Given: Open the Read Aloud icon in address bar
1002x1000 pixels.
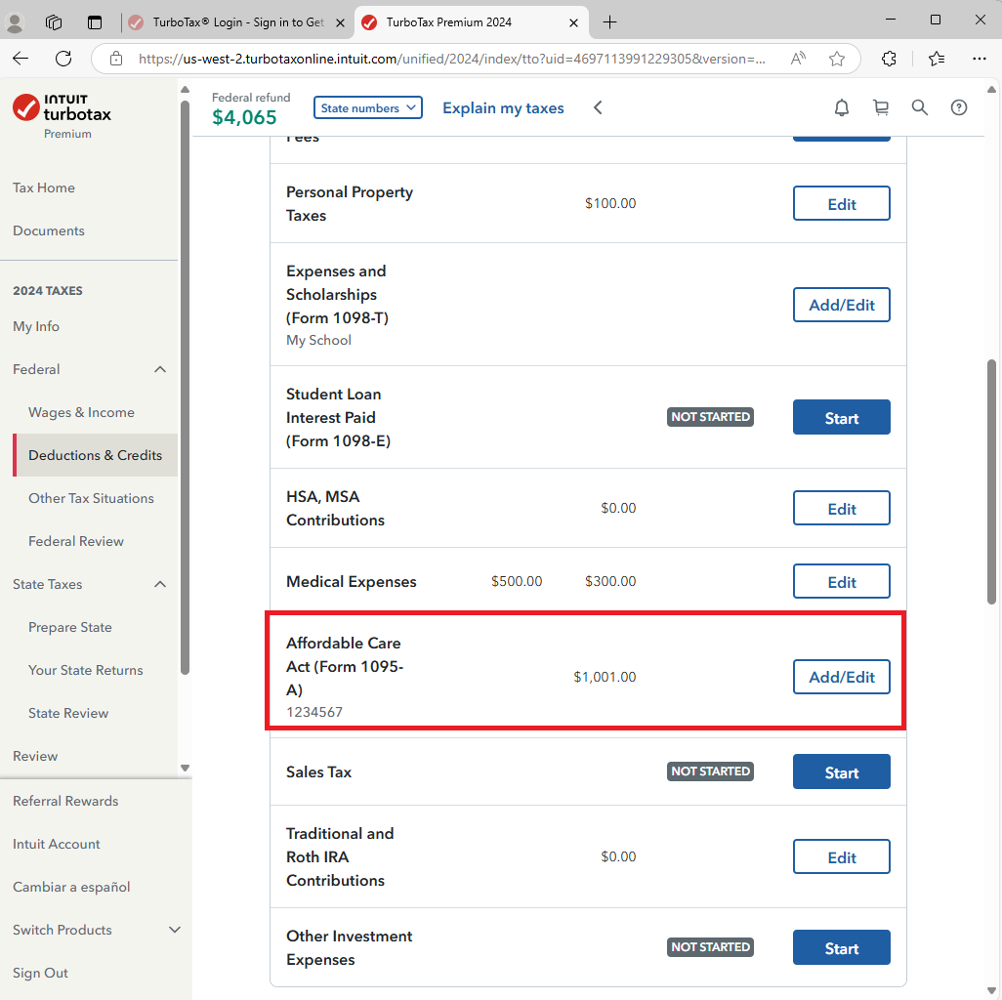Looking at the screenshot, I should 798,59.
